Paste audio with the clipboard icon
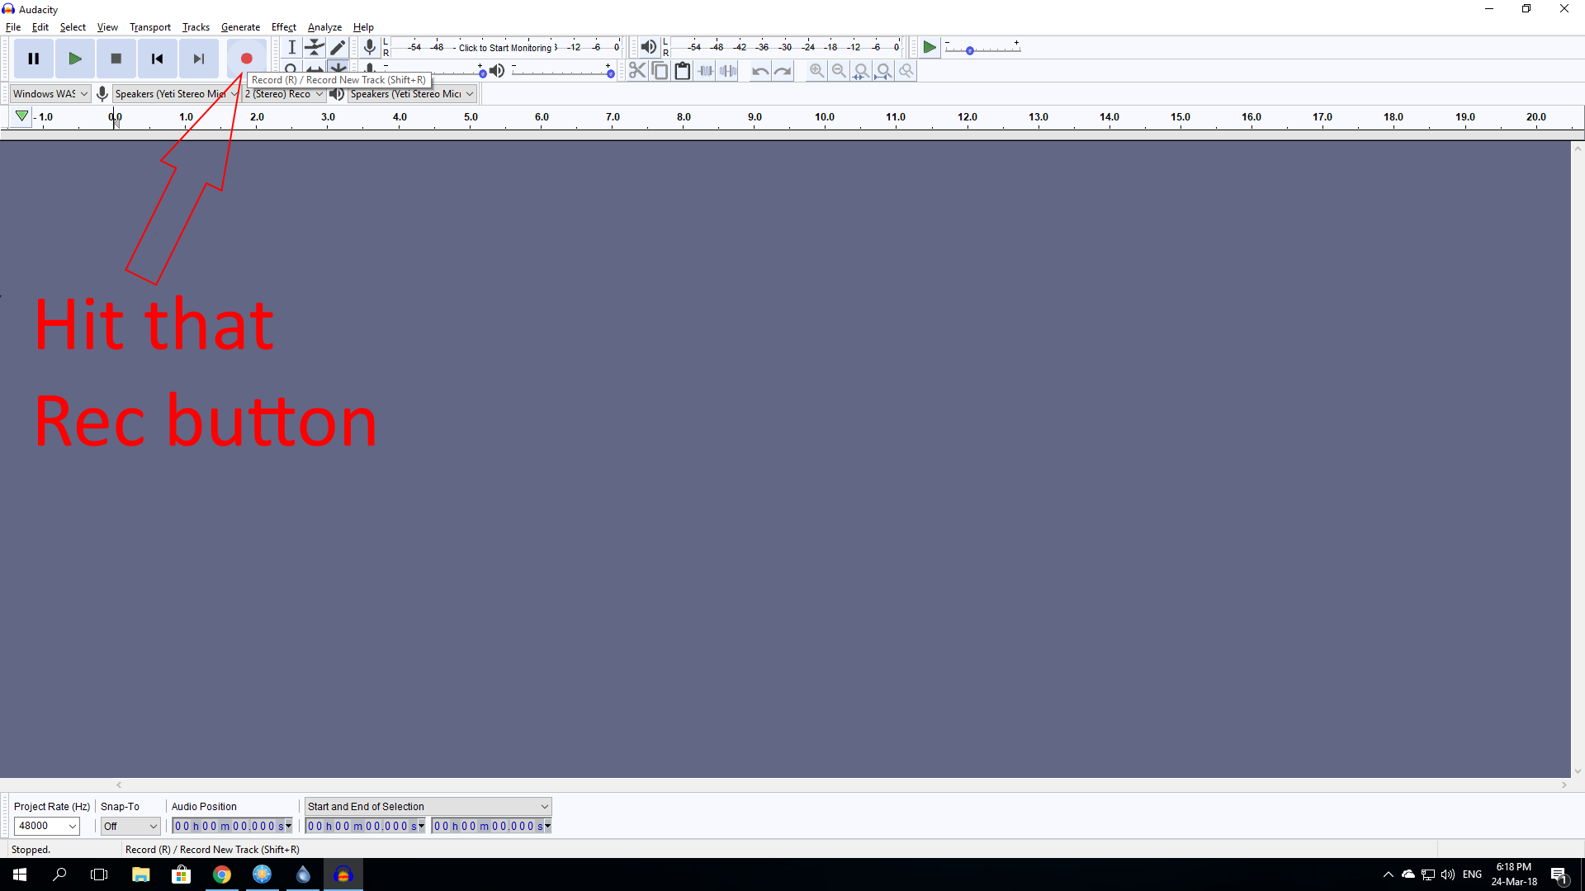The width and height of the screenshot is (1585, 891). click(x=682, y=71)
